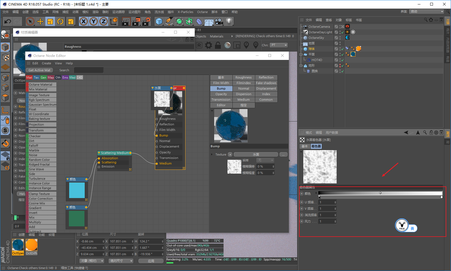
Task: Collapse the 平面 object tree node
Action: [301, 54]
